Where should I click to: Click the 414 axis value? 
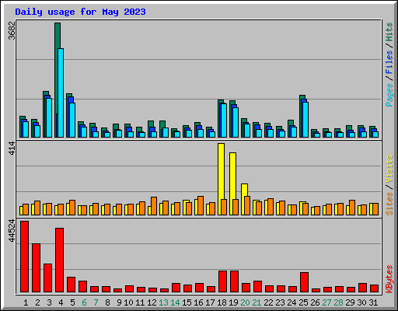click(x=12, y=149)
